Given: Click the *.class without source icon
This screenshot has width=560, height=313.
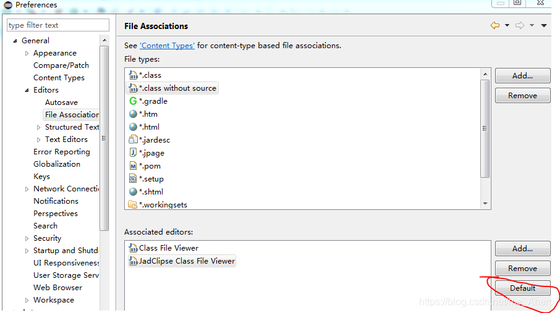Looking at the screenshot, I should (x=134, y=88).
